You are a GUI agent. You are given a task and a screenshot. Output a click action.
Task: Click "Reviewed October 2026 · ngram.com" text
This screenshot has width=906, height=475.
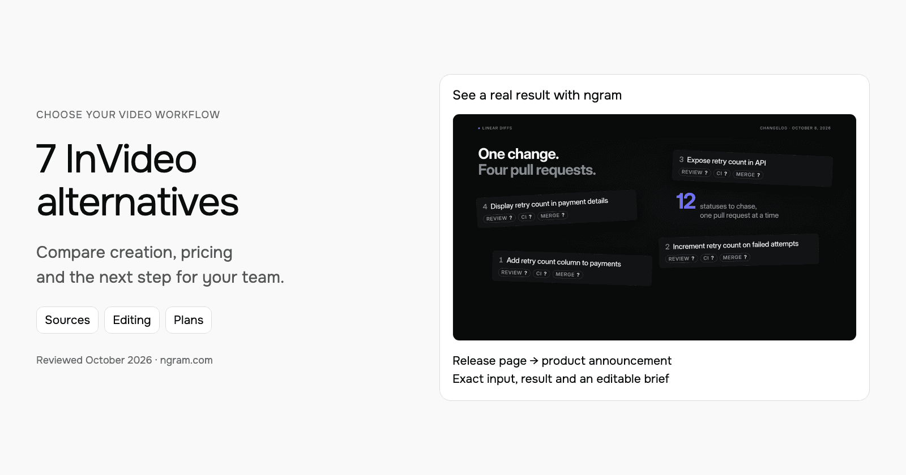click(125, 360)
